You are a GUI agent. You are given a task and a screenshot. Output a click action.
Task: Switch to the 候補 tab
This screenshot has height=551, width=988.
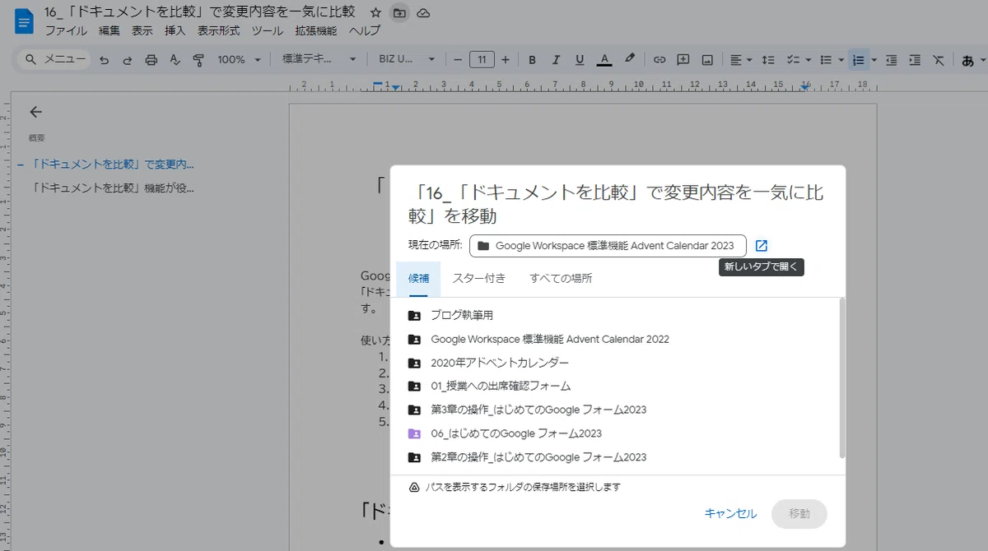(418, 279)
